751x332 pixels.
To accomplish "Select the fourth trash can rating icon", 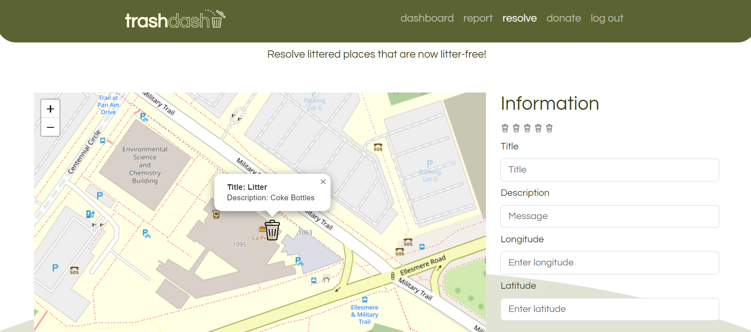I will [538, 128].
